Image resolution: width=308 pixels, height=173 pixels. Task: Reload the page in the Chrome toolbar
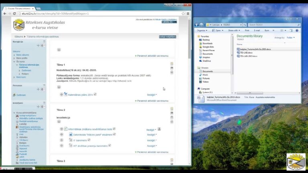click(x=14, y=14)
